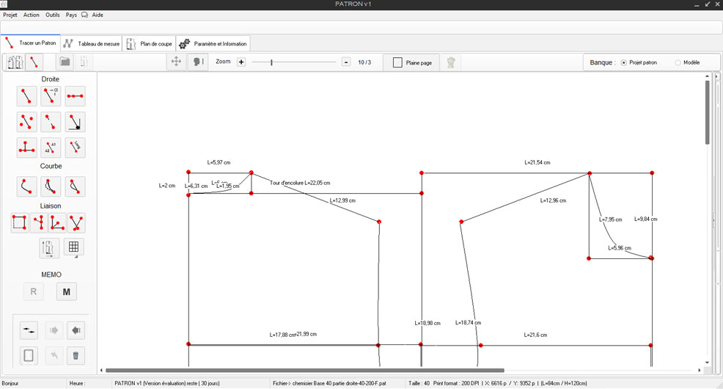Toggle the Plaine page checkbox
Image resolution: width=723 pixels, height=389 pixels.
pyautogui.click(x=397, y=62)
